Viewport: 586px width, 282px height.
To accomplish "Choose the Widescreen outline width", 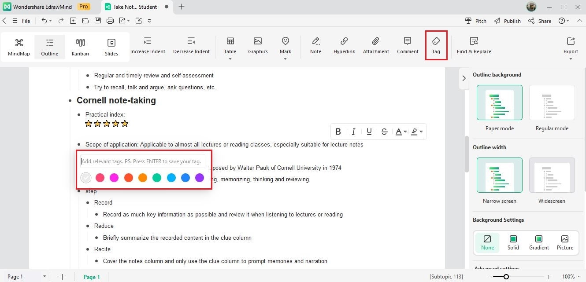I will (x=552, y=181).
